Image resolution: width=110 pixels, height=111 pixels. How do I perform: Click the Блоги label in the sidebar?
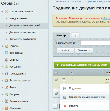(13, 87)
